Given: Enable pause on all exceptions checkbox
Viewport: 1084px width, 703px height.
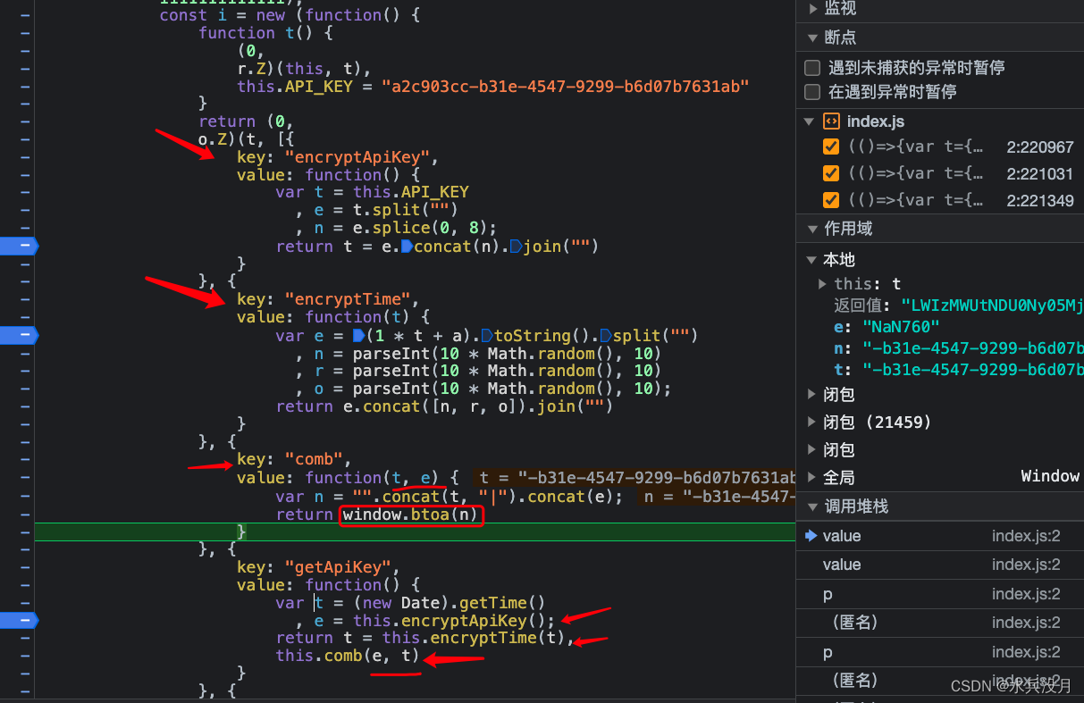Looking at the screenshot, I should pos(811,91).
